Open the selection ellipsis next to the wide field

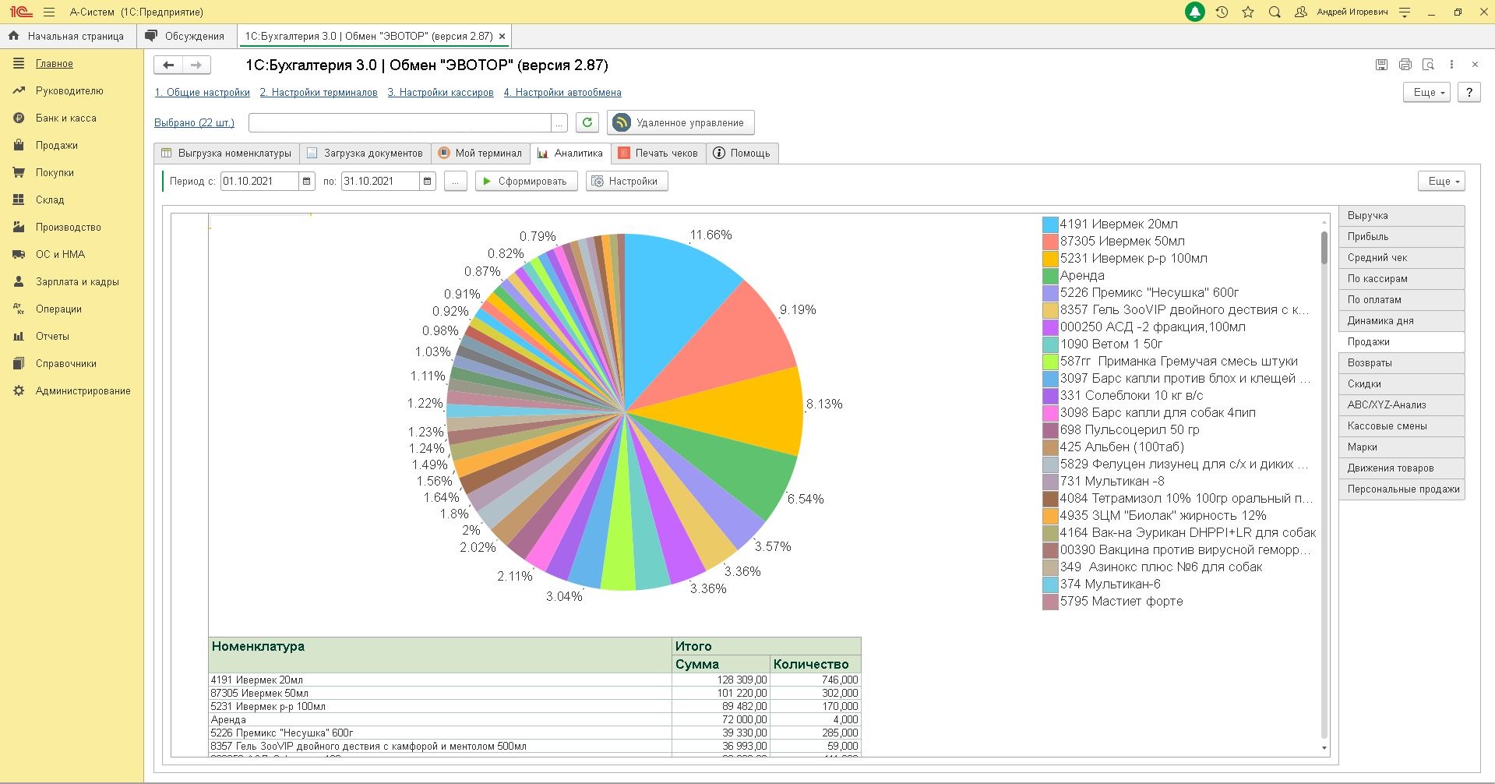coord(559,123)
